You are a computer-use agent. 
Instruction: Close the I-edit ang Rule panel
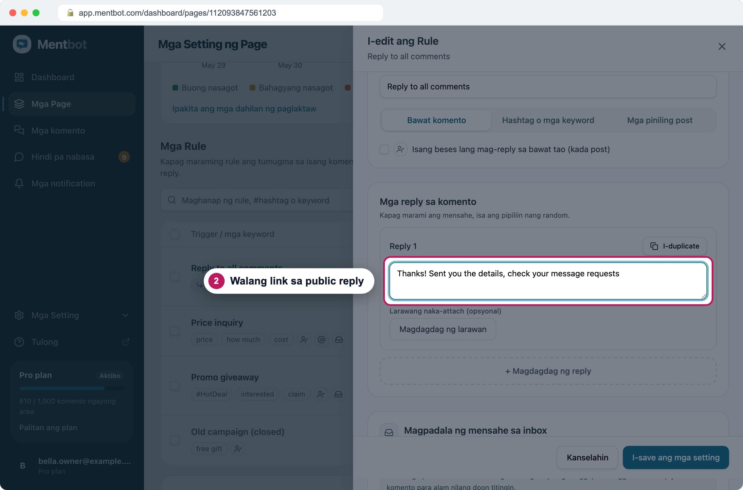click(722, 46)
